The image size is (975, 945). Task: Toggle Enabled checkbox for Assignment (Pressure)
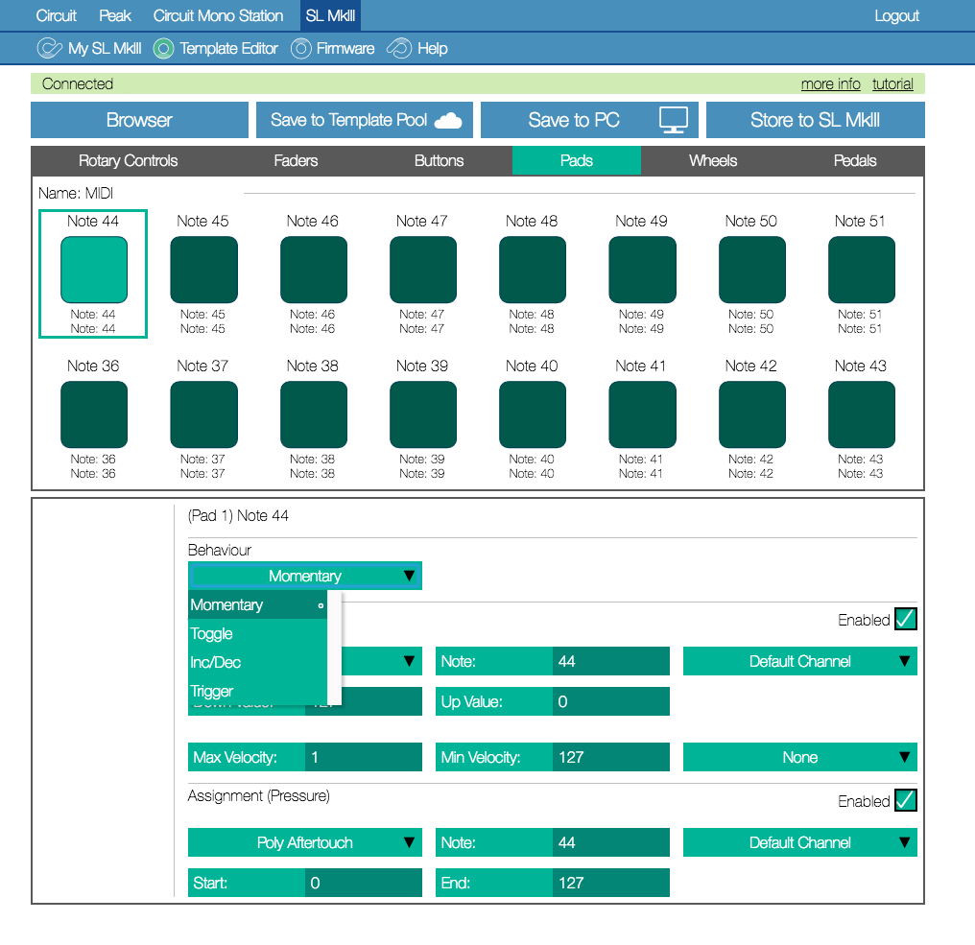coord(905,801)
